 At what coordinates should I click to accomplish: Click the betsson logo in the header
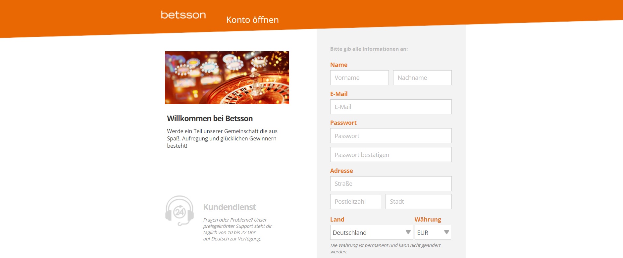tap(183, 15)
